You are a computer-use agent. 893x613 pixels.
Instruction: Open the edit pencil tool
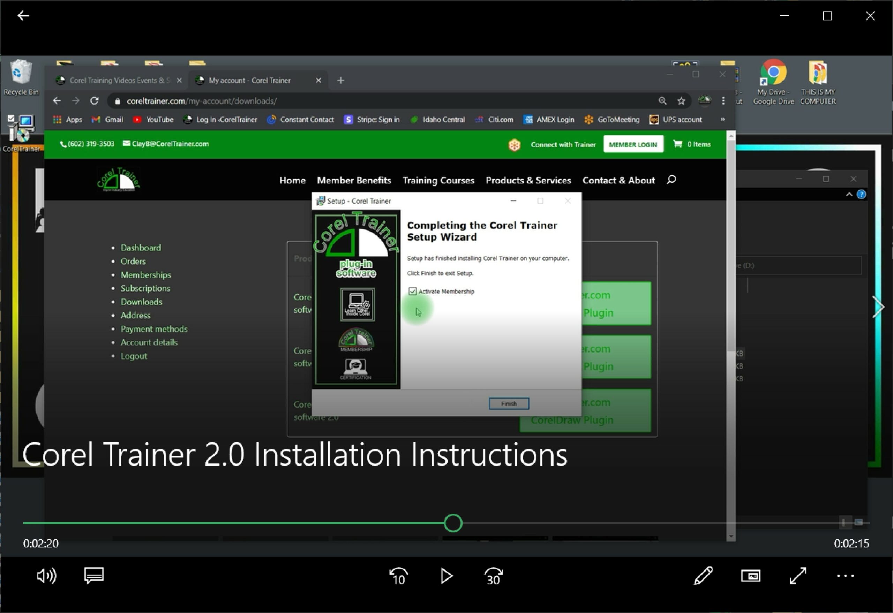[703, 576]
